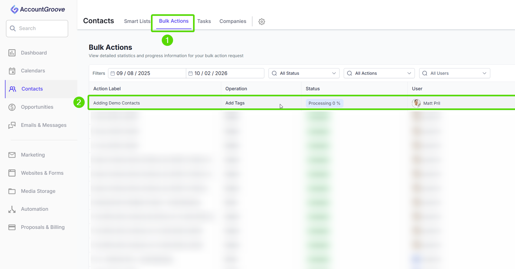Click the Proposals & Billing card icon
The image size is (515, 269).
point(12,227)
